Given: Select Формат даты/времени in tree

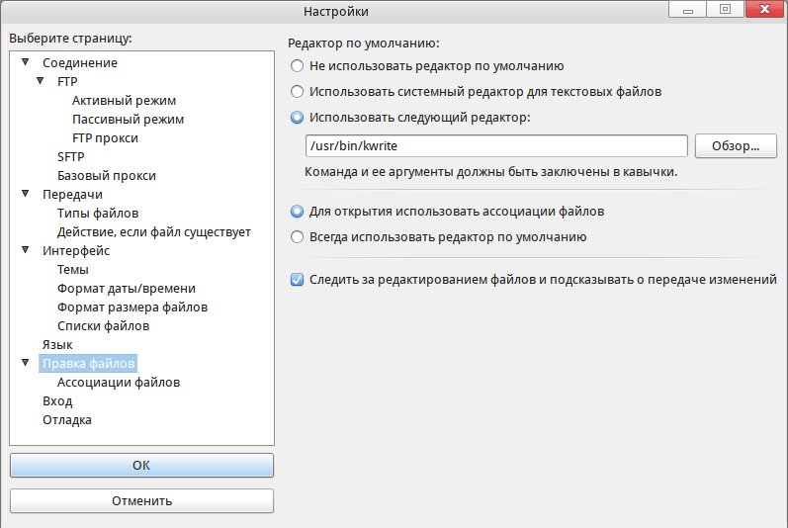Looking at the screenshot, I should [x=127, y=289].
